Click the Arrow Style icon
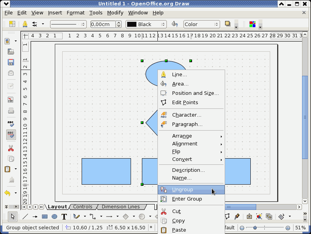Screen dimensions: 311x234 (x=35, y=24)
